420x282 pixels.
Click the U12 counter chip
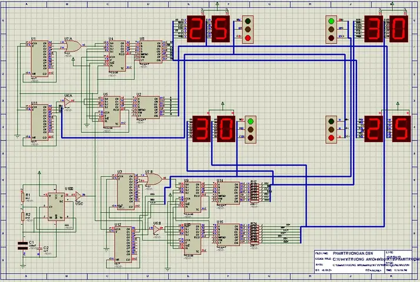pos(123,245)
